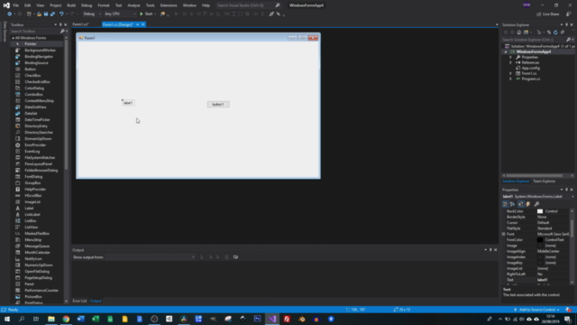Expand the References node in Solution Explorer
Viewport: 577px width, 325px height.
[x=510, y=62]
